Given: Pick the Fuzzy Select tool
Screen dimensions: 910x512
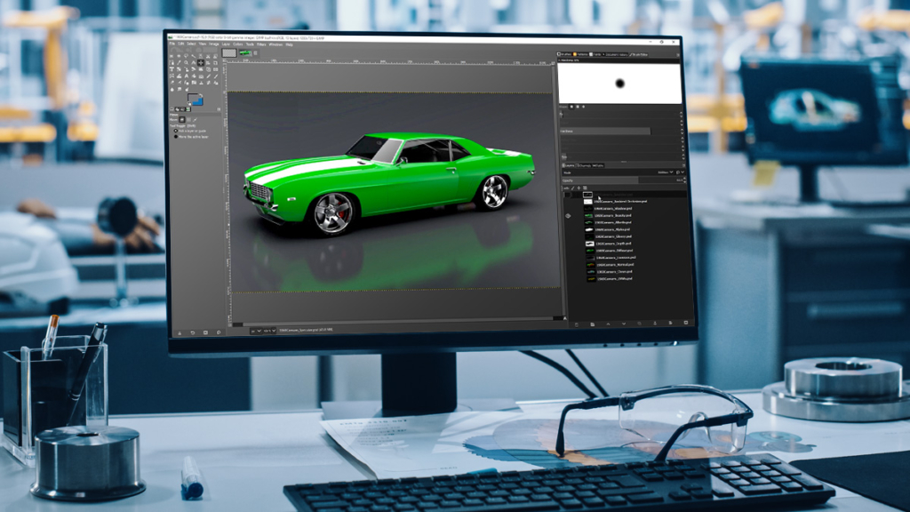Looking at the screenshot, I should (x=194, y=56).
